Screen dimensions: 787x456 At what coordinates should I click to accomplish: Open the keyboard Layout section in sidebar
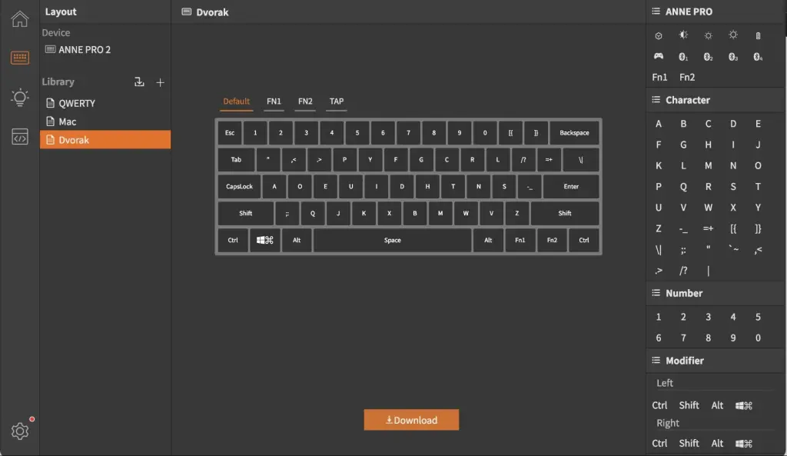click(x=19, y=58)
